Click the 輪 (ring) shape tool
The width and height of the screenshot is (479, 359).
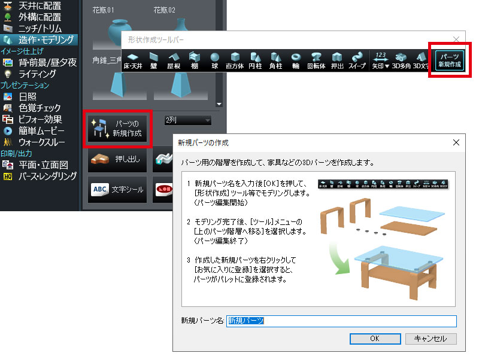click(x=296, y=61)
